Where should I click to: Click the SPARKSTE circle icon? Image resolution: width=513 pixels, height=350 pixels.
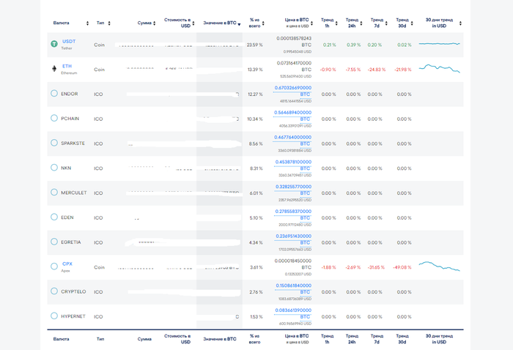(x=54, y=143)
